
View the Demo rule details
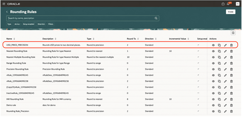213,105
